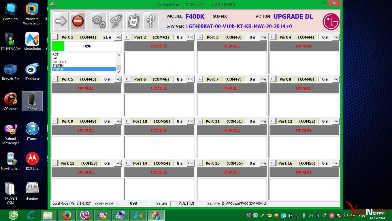Open the Log for Port 7
The image size is (392, 221).
[x=263, y=79]
